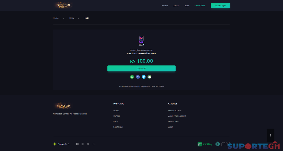
Task: Click the Estio item thumbnail
Action: point(141,38)
